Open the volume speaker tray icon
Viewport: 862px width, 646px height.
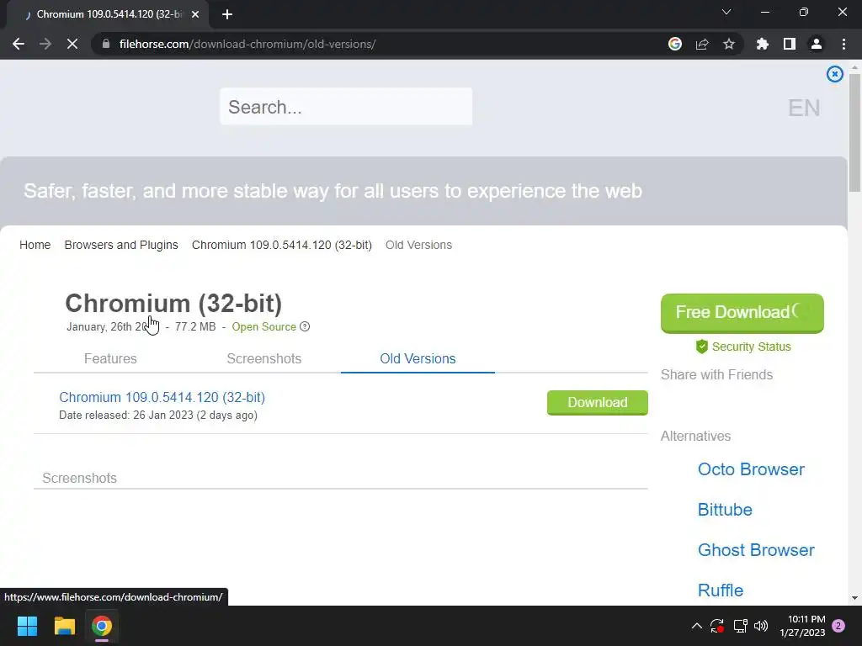pos(761,626)
